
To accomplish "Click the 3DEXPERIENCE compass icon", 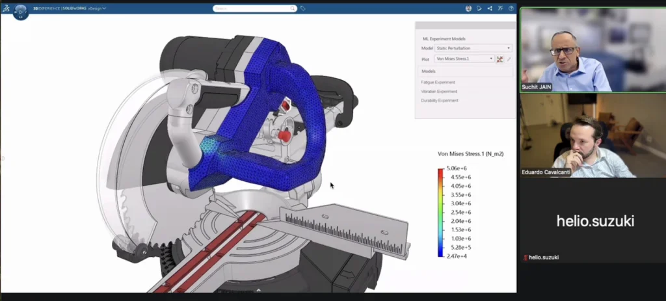I will point(21,11).
